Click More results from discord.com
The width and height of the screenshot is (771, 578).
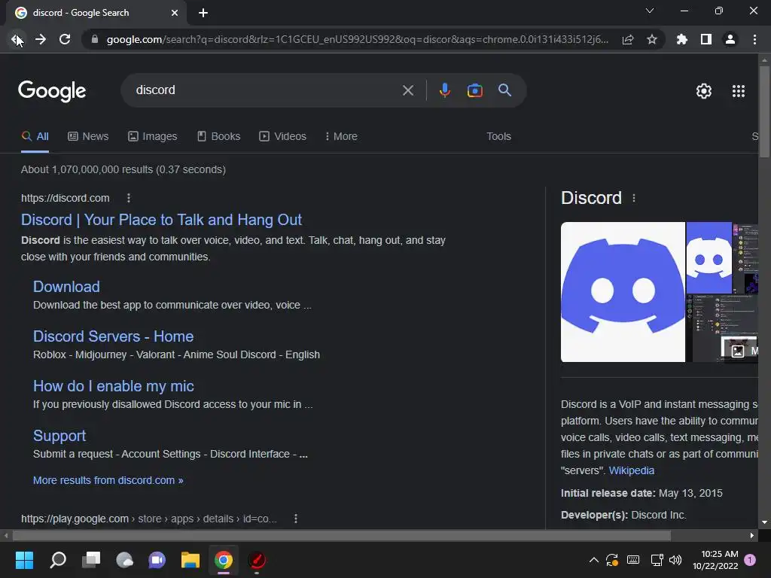[x=108, y=480]
